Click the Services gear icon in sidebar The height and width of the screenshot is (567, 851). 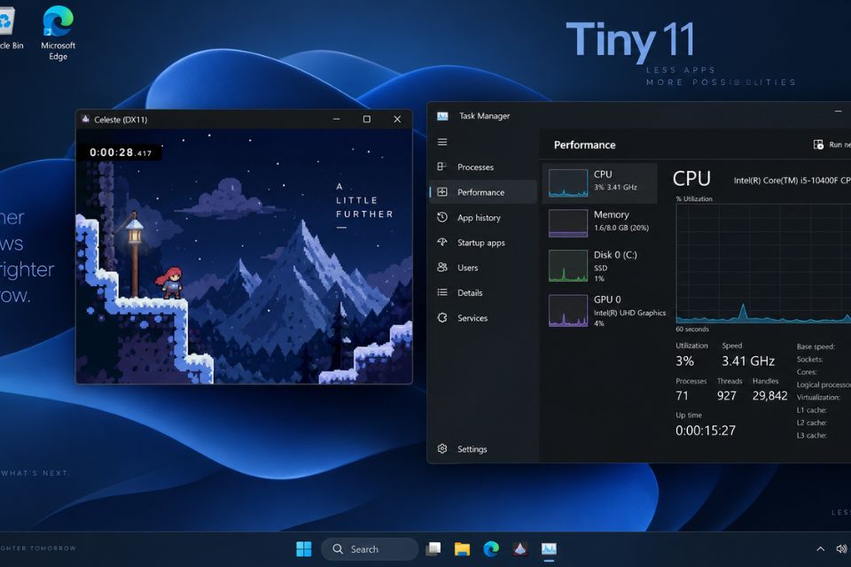[x=442, y=317]
